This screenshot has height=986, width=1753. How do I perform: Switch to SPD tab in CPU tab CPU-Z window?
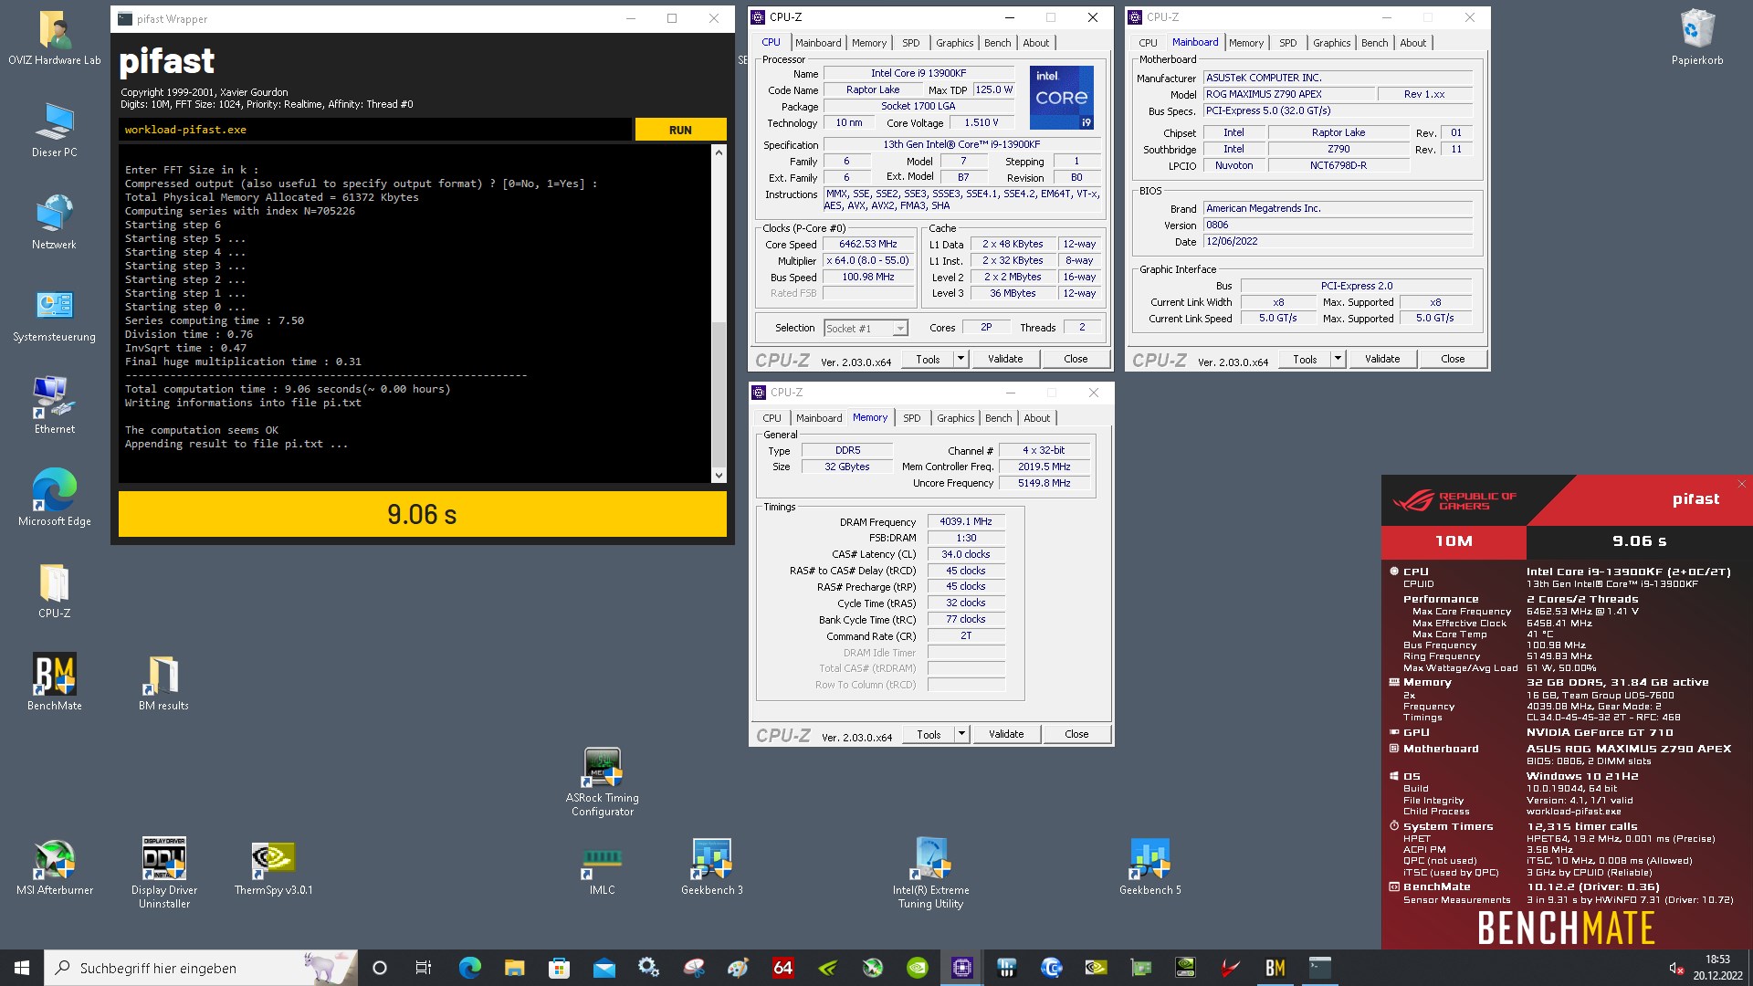[911, 43]
